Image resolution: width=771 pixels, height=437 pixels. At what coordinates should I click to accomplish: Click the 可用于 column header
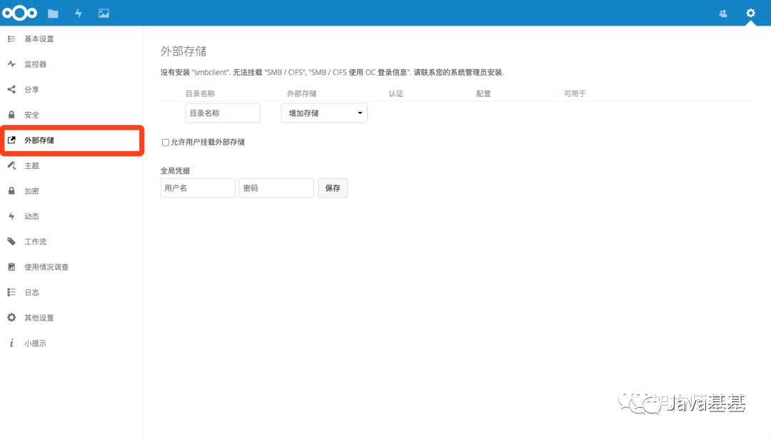(575, 93)
